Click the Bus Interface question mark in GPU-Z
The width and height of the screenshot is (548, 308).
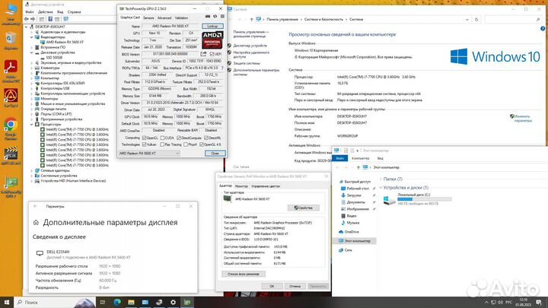[222, 68]
